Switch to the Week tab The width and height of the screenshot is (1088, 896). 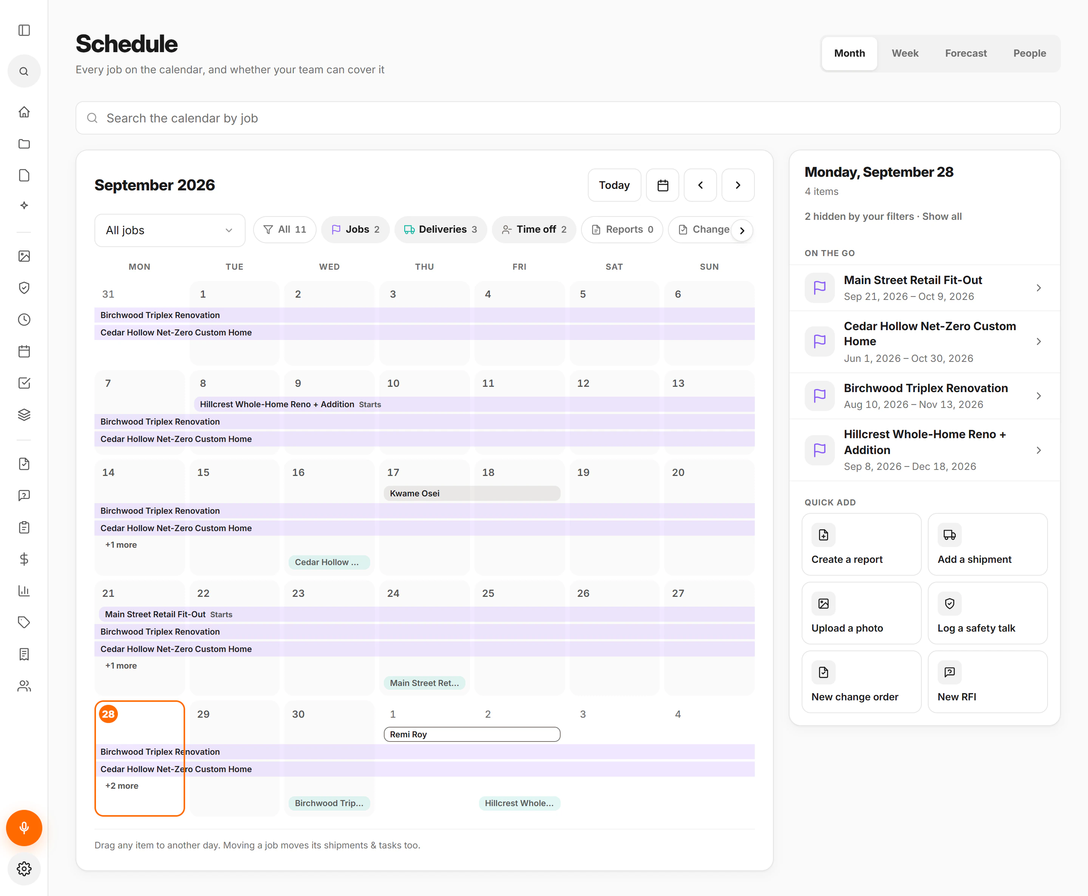tap(905, 53)
